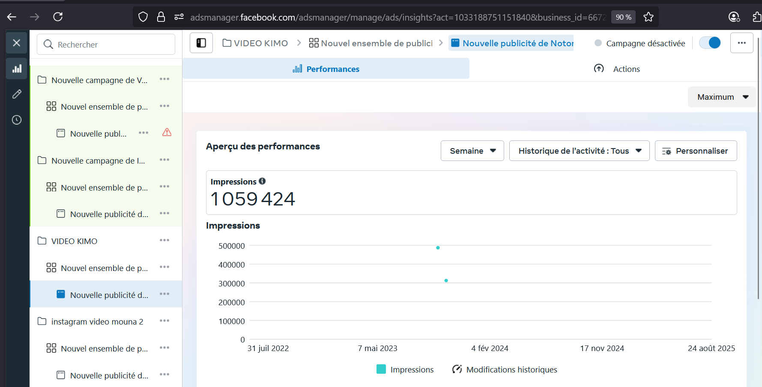Toggle Modifications historiques in the chart legend
762x387 pixels.
point(505,369)
